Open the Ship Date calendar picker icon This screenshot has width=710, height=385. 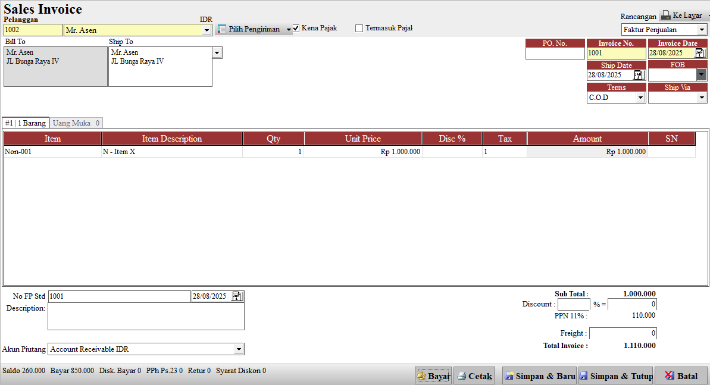coord(638,75)
